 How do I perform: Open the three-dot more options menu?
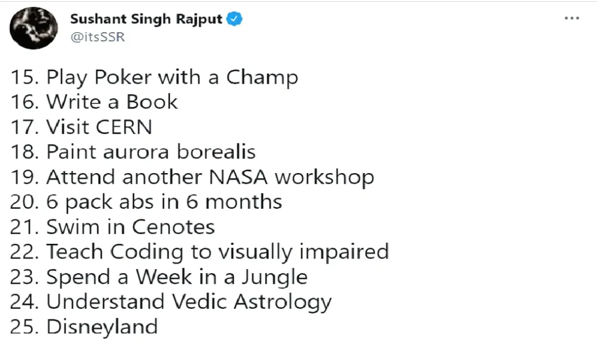click(571, 19)
